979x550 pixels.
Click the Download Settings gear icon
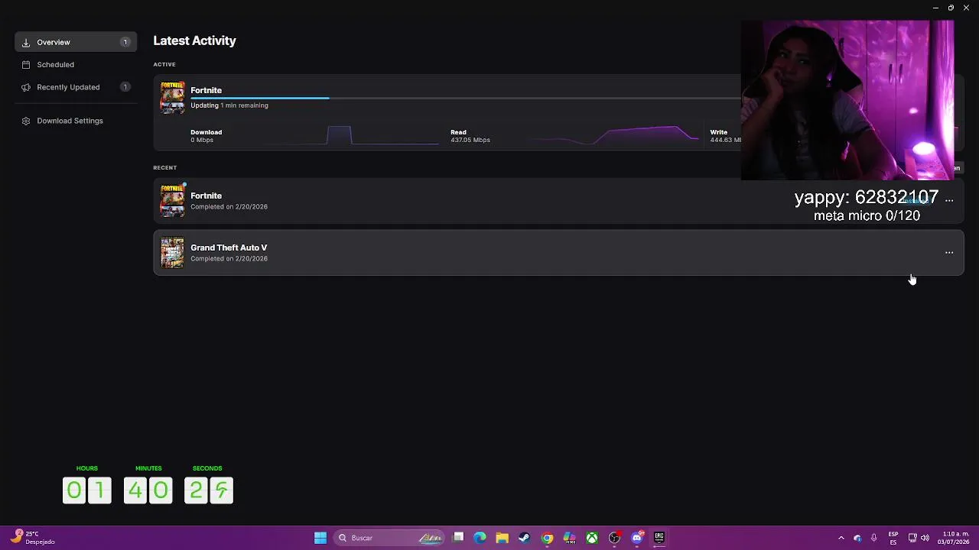[26, 121]
